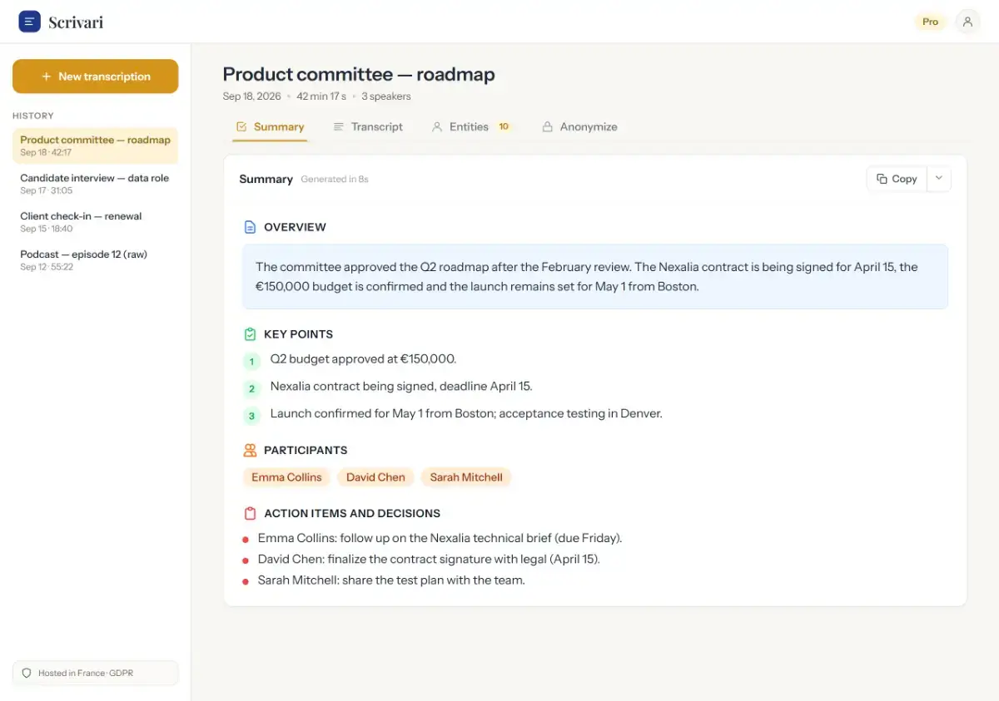Copy the summary
The height and width of the screenshot is (701, 999).
pyautogui.click(x=897, y=179)
